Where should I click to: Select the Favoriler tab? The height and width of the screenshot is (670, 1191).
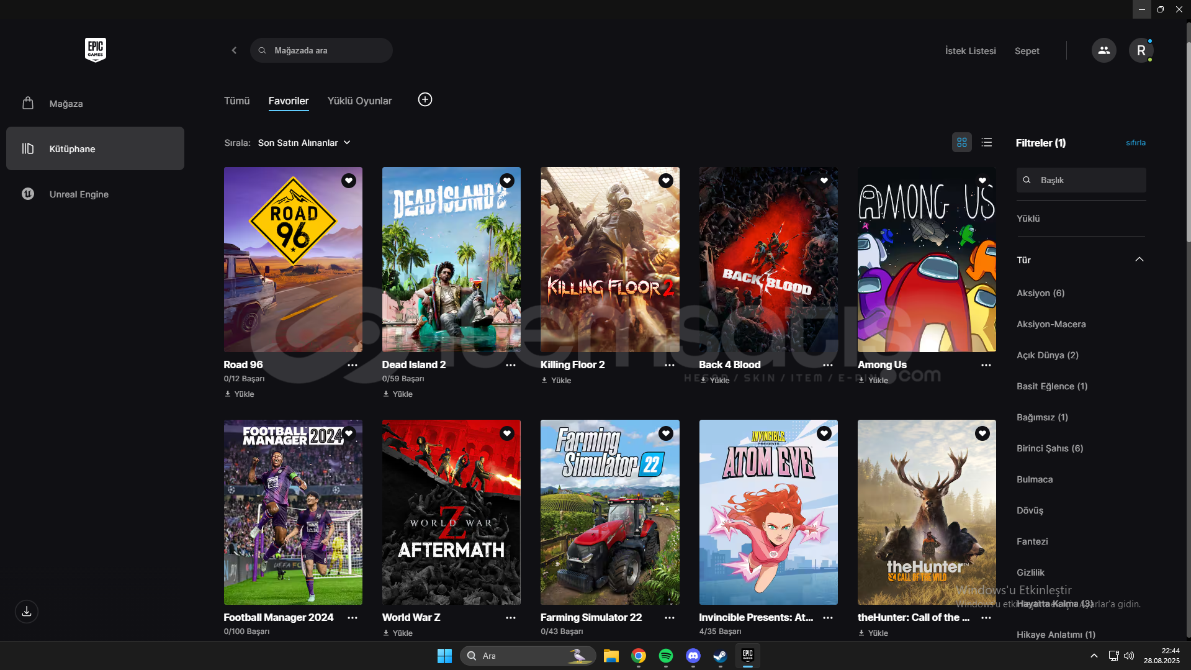coord(289,101)
